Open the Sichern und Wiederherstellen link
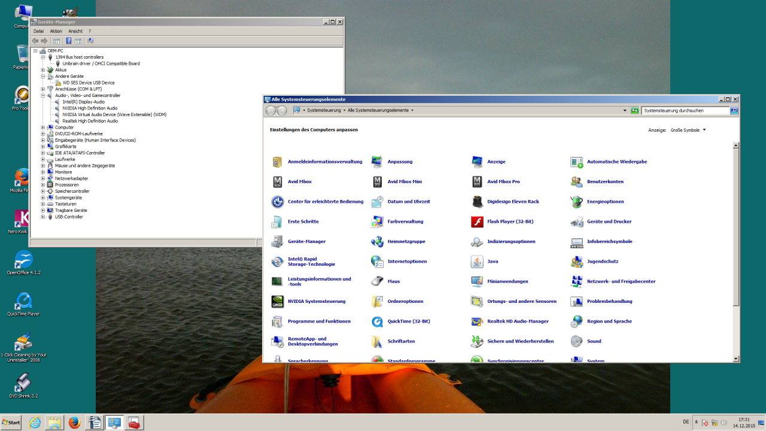This screenshot has width=766, height=431. click(520, 341)
